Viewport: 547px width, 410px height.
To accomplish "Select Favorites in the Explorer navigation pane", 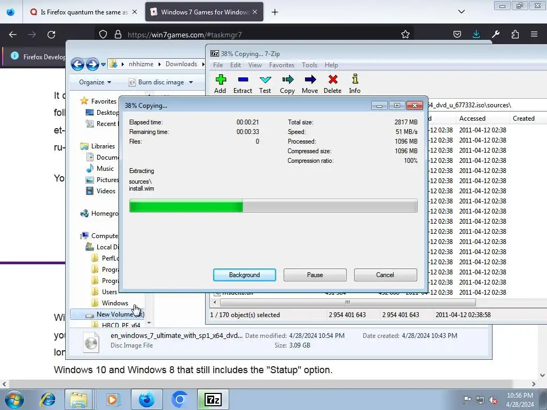I will [104, 101].
